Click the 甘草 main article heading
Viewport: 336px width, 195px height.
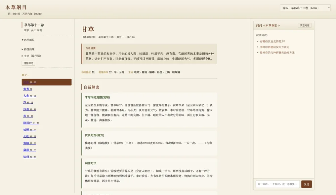tap(88, 29)
